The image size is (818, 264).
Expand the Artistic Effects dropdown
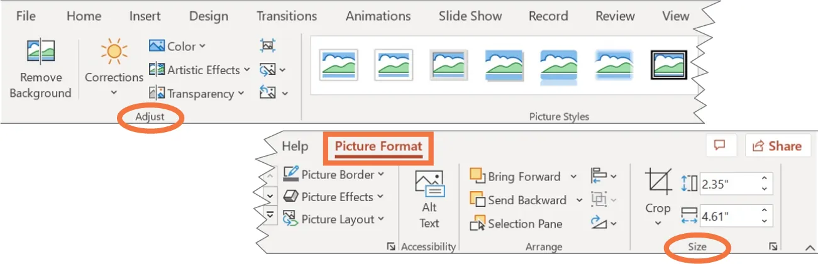(199, 70)
